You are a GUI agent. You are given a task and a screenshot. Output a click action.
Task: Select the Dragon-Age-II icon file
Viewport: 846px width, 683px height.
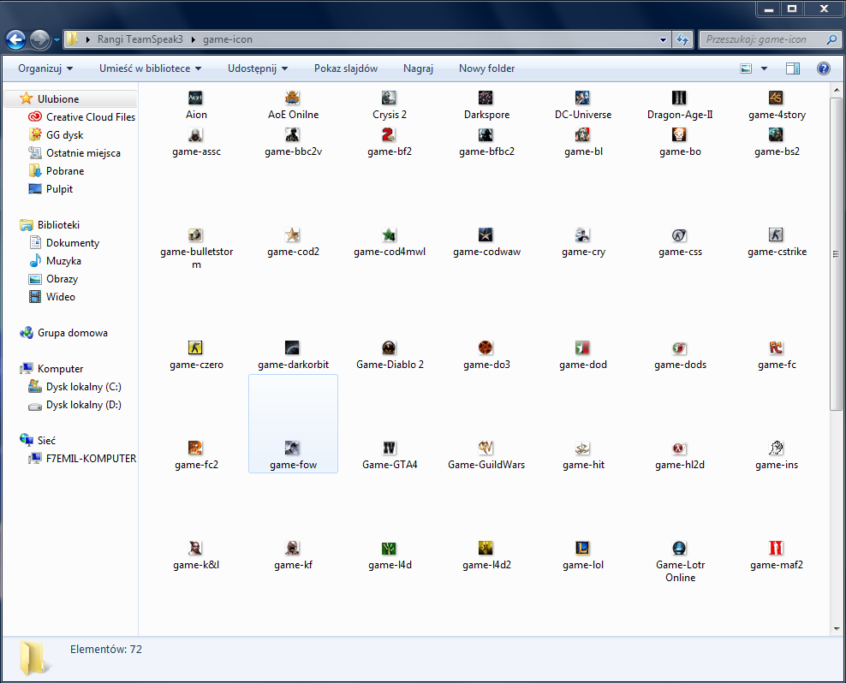(680, 104)
